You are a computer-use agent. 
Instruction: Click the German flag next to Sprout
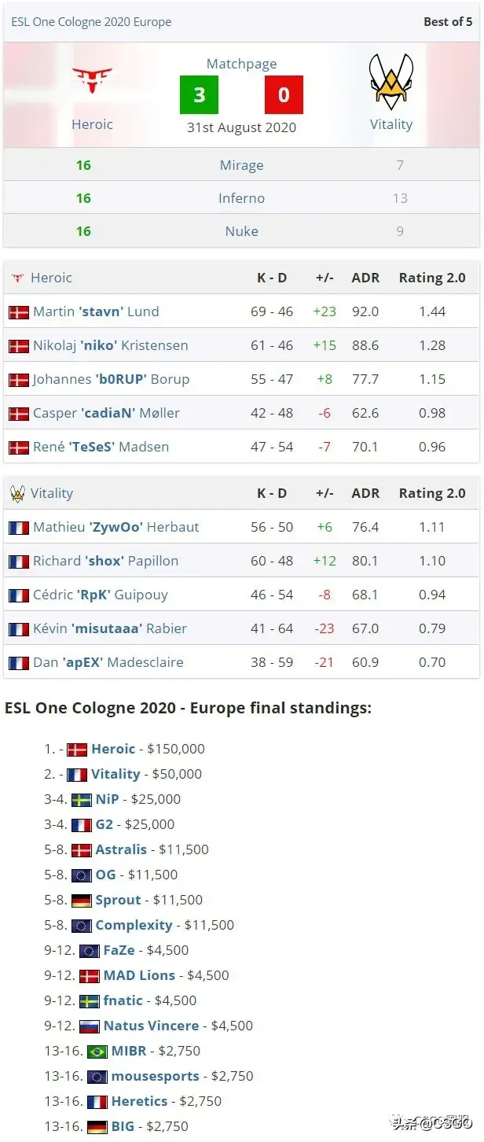(82, 901)
